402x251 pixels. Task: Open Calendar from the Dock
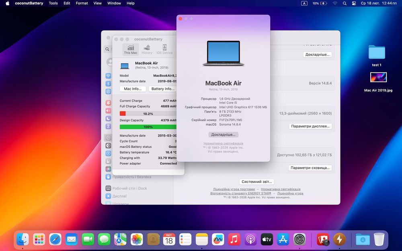tap(169, 239)
